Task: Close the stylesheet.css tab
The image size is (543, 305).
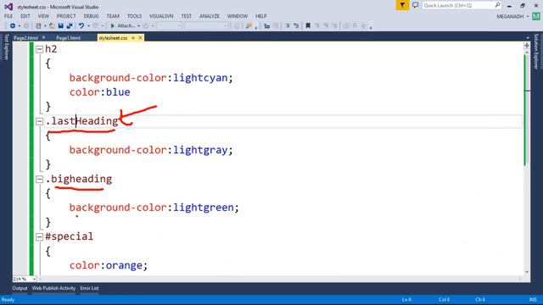Action: click(140, 38)
